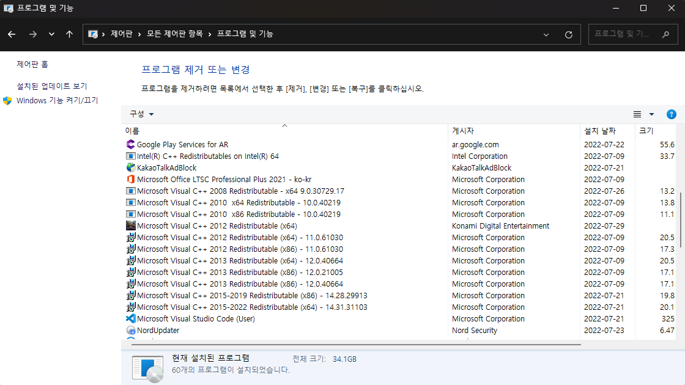Select the Visual Studio Code icon
Viewport: 685px width, 385px height.
coord(131,318)
